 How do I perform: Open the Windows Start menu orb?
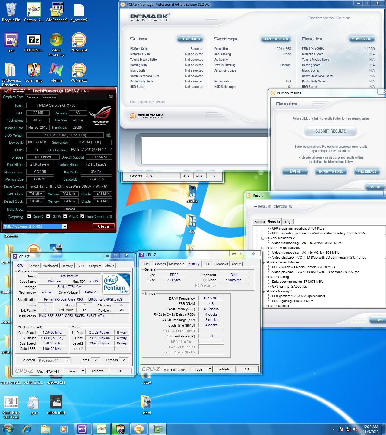pyautogui.click(x=8, y=429)
